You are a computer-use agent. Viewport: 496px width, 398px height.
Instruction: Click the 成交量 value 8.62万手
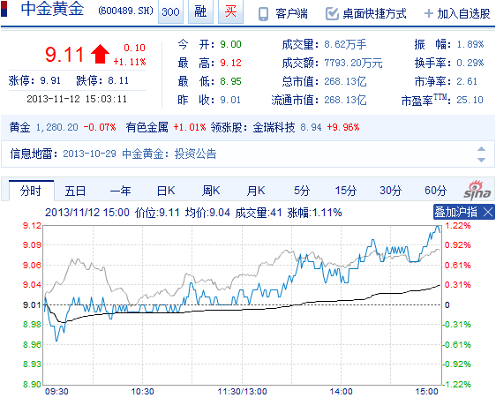click(x=345, y=44)
